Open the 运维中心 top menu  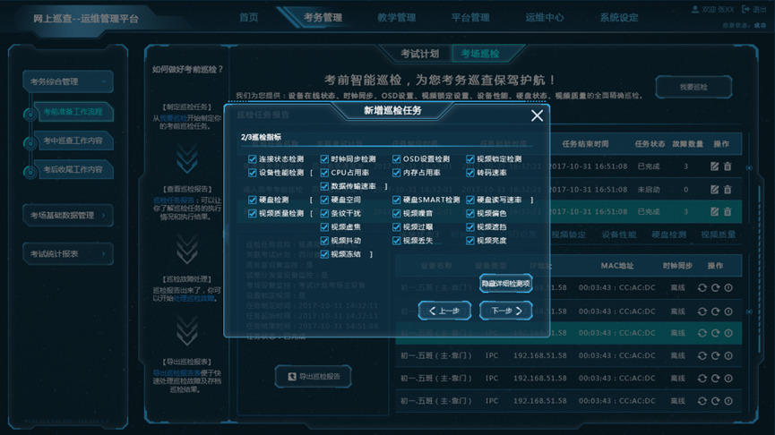(544, 17)
